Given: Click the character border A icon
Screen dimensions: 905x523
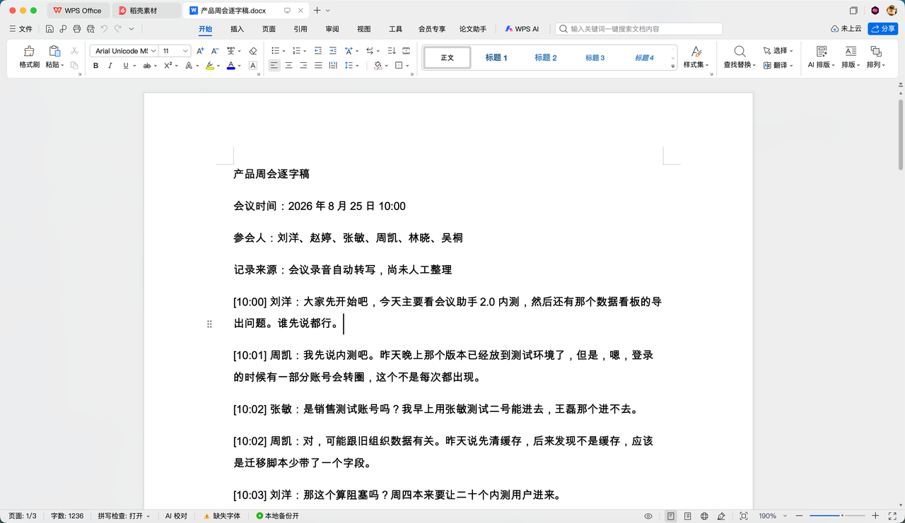Looking at the screenshot, I should pos(253,66).
